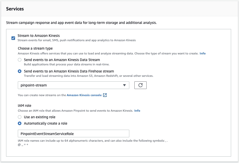Viewport: 239px width, 163px height.
Task: Click Info link in the IAM role description
Action: pos(137,111)
